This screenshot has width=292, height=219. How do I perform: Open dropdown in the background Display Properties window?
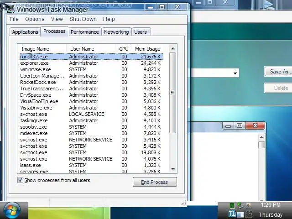pos(235,73)
